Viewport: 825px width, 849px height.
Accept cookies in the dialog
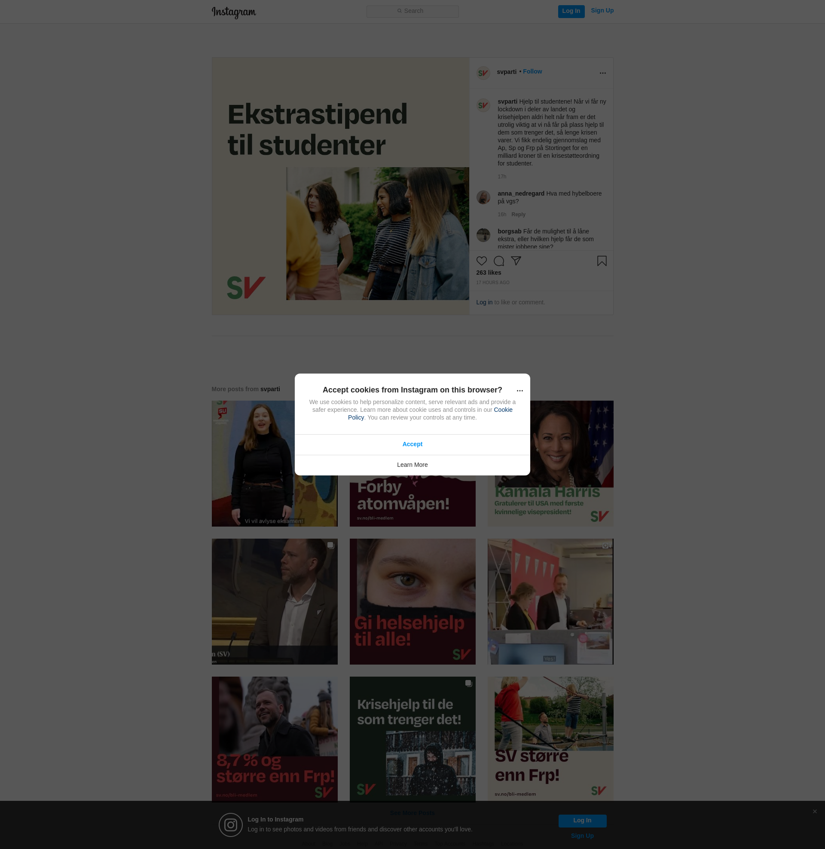(x=412, y=444)
